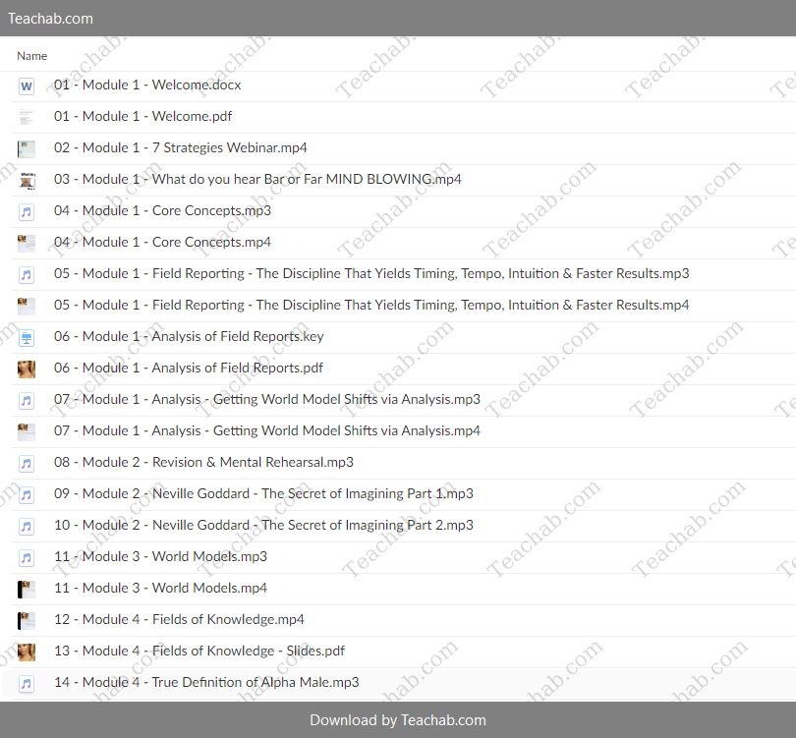796x738 pixels.
Task: Click the audio icon for World Models.mp3
Action: coord(27,558)
